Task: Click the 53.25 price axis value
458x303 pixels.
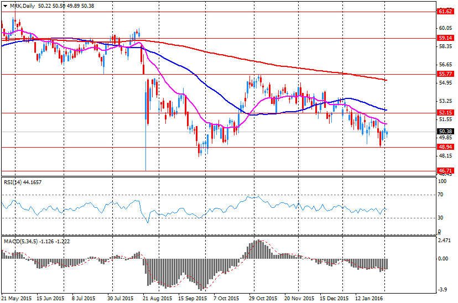Action: (x=445, y=101)
